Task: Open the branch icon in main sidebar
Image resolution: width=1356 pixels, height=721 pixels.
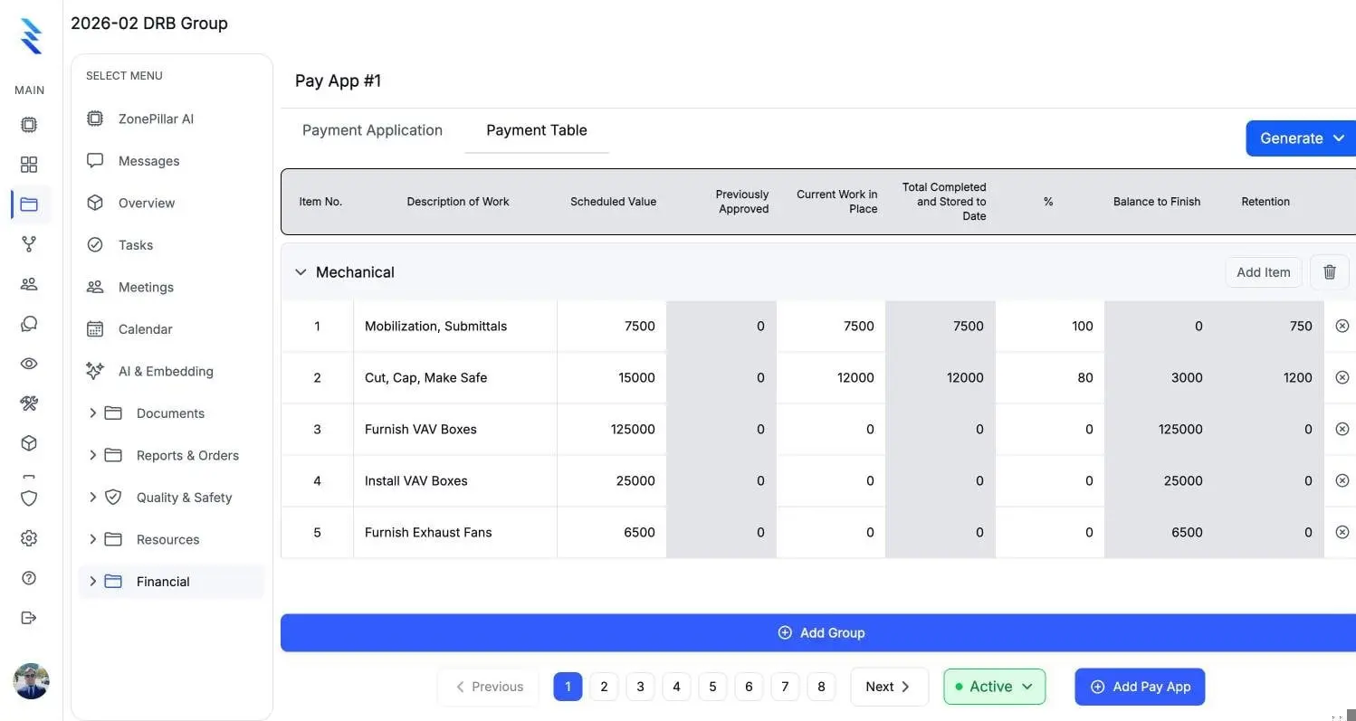Action: (x=29, y=244)
